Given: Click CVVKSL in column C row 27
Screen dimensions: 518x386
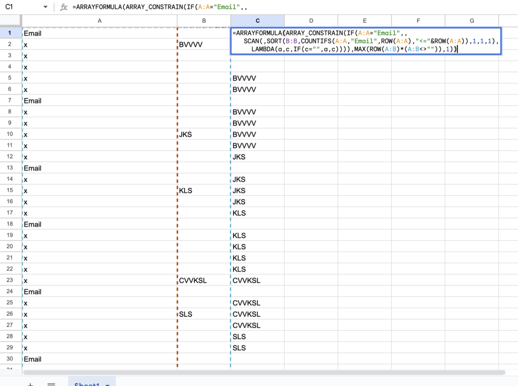Looking at the screenshot, I should [257, 325].
